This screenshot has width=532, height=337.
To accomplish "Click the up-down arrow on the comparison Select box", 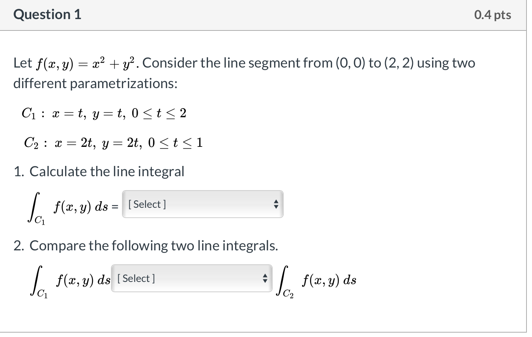I will point(265,279).
